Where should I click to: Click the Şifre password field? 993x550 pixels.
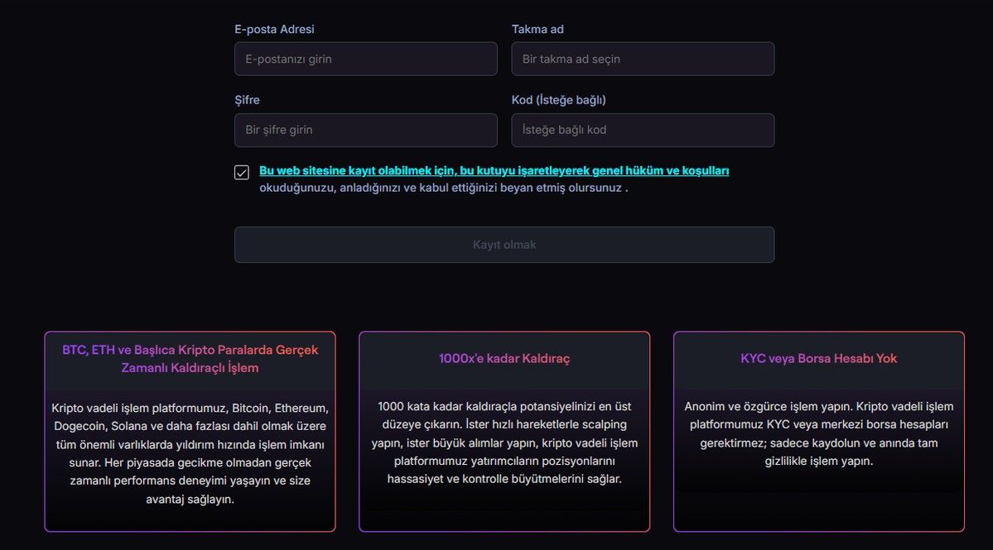365,130
